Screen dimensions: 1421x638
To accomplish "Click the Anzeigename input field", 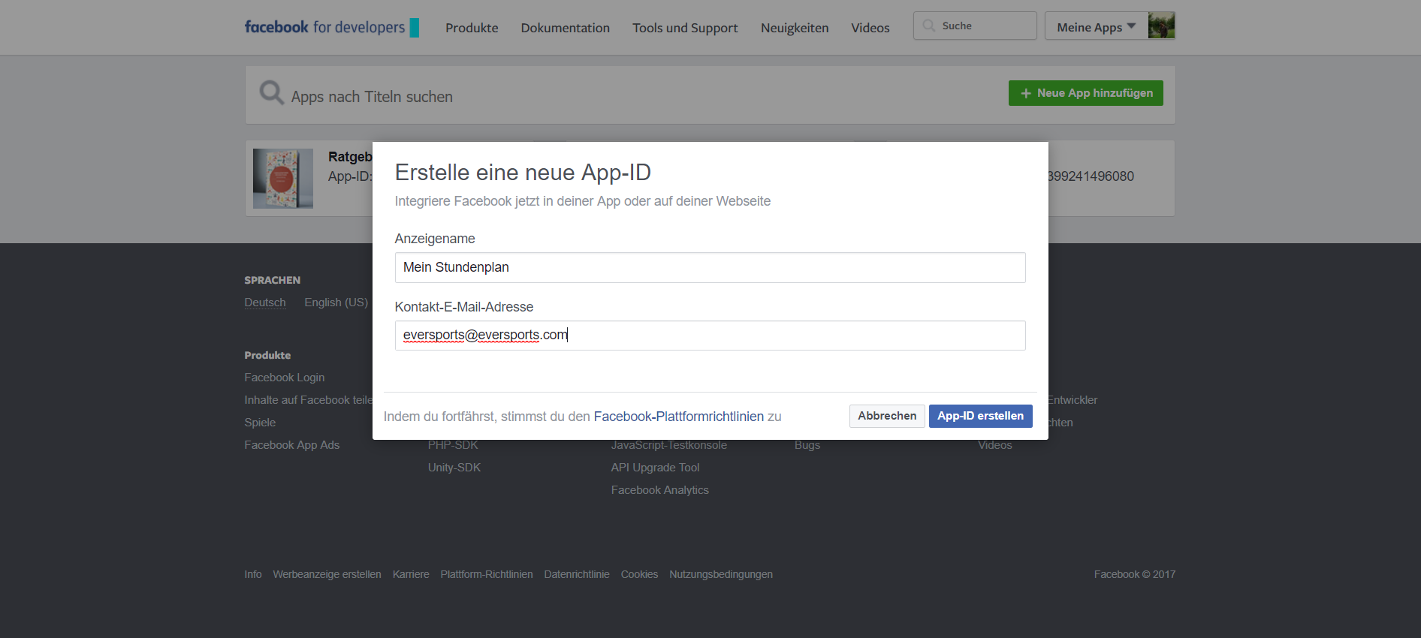I will (710, 267).
